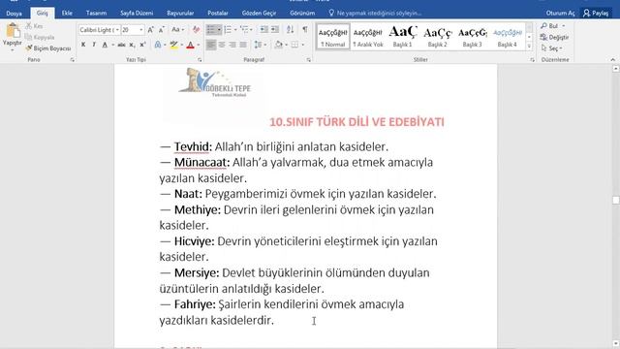
Task: Toggle bold (K) formatting
Action: pyautogui.click(x=83, y=45)
